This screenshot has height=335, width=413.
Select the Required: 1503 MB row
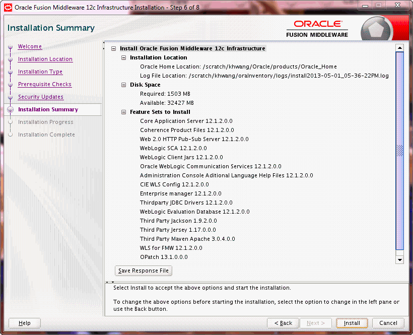165,94
